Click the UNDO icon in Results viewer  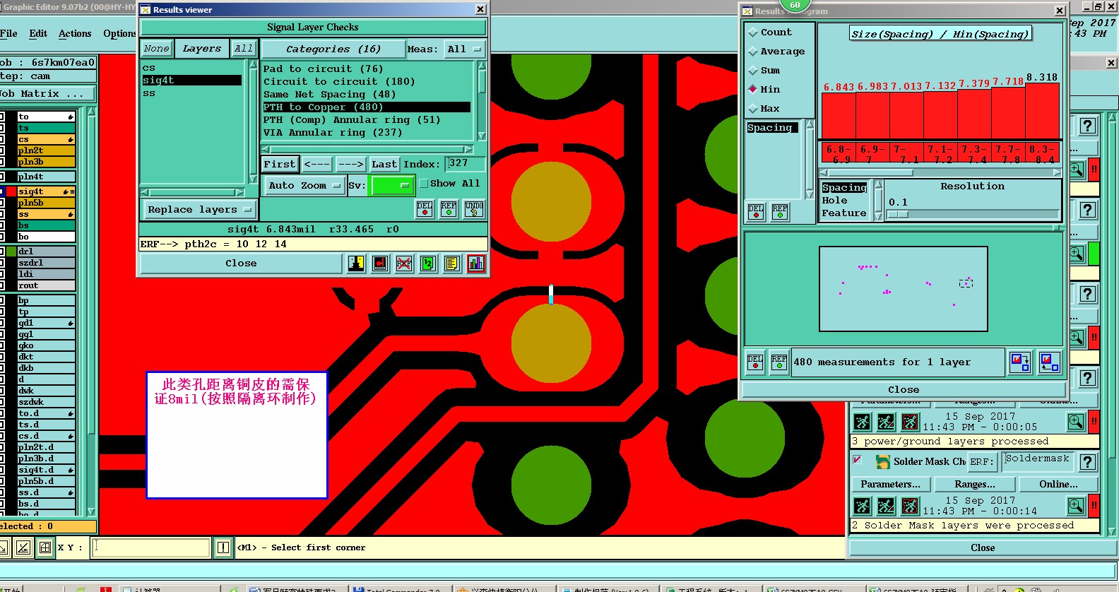point(474,209)
